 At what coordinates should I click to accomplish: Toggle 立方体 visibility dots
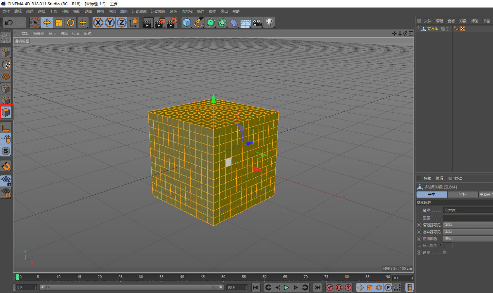(x=447, y=29)
